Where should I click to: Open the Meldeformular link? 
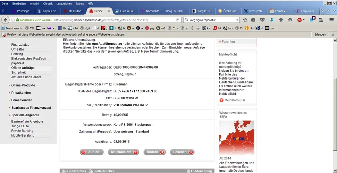coord(235,100)
